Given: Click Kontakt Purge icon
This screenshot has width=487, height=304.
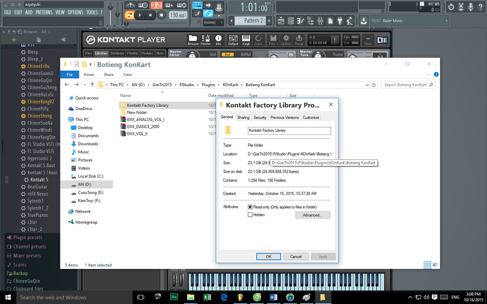Looking at the screenshot, I should click(299, 40).
